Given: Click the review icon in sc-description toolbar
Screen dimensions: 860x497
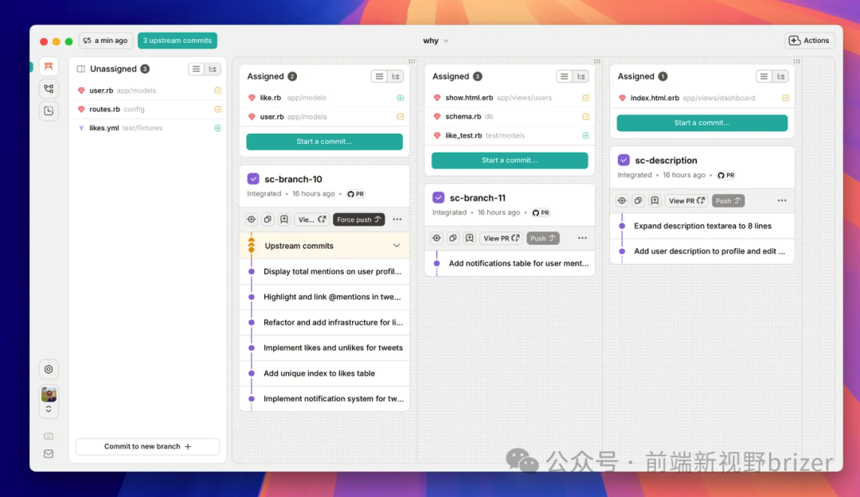Looking at the screenshot, I should click(x=655, y=200).
